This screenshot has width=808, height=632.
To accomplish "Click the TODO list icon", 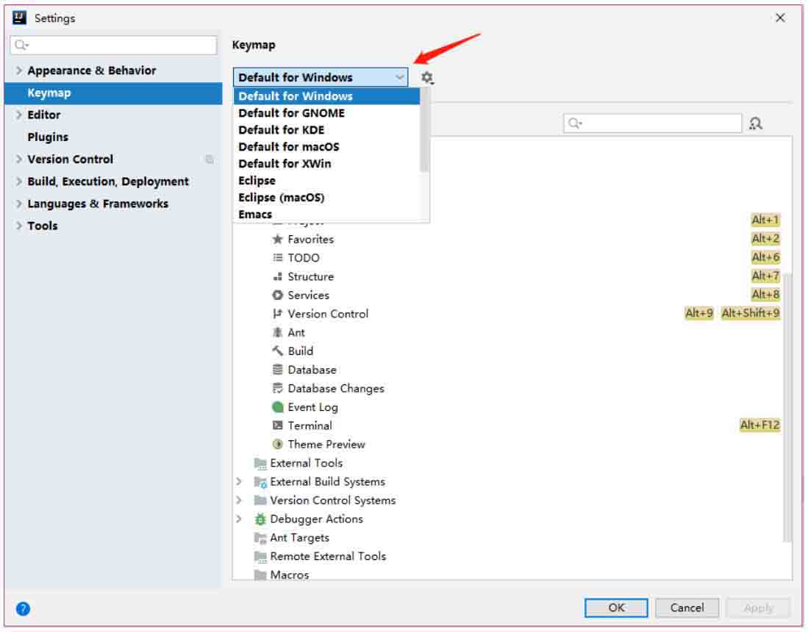I will point(277,257).
